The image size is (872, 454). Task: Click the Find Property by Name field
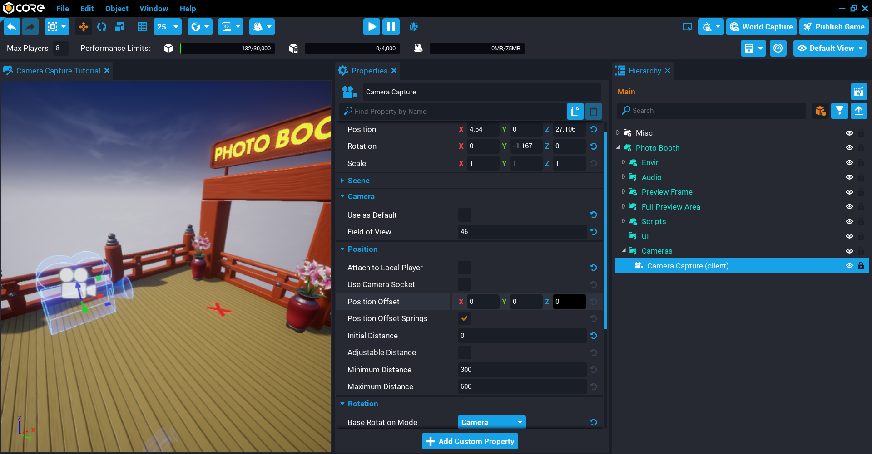[x=454, y=111]
